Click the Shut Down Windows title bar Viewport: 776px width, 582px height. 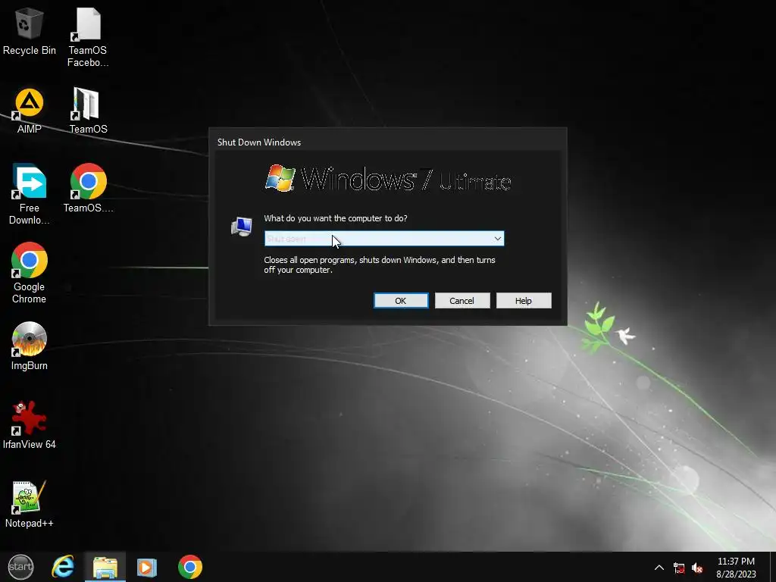coord(387,142)
